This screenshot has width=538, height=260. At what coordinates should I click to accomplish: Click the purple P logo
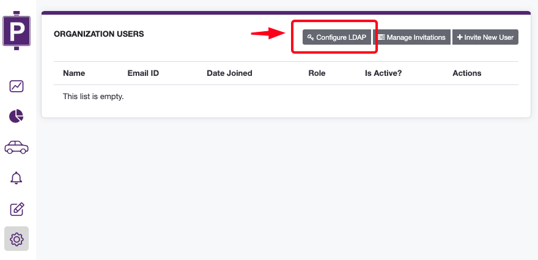click(17, 30)
